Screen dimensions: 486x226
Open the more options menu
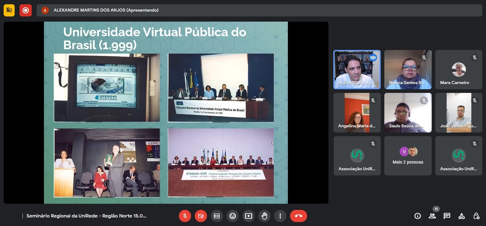[280, 216]
